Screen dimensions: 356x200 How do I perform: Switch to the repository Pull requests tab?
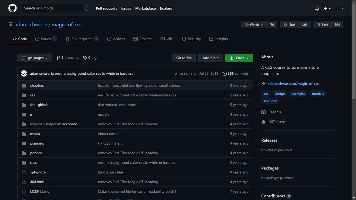click(82, 39)
